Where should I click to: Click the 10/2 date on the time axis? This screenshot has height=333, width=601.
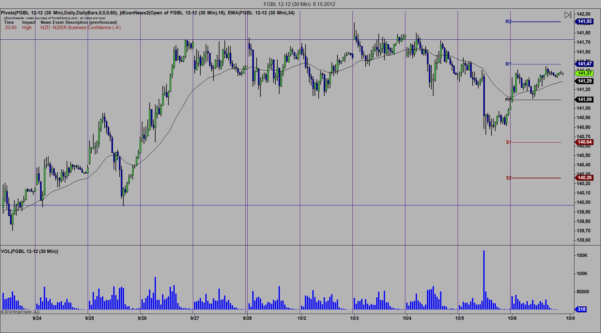(x=302, y=318)
